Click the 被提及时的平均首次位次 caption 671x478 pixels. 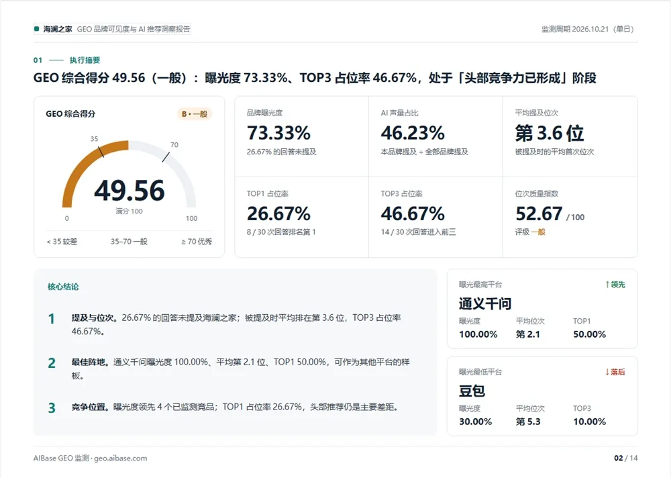(x=555, y=152)
